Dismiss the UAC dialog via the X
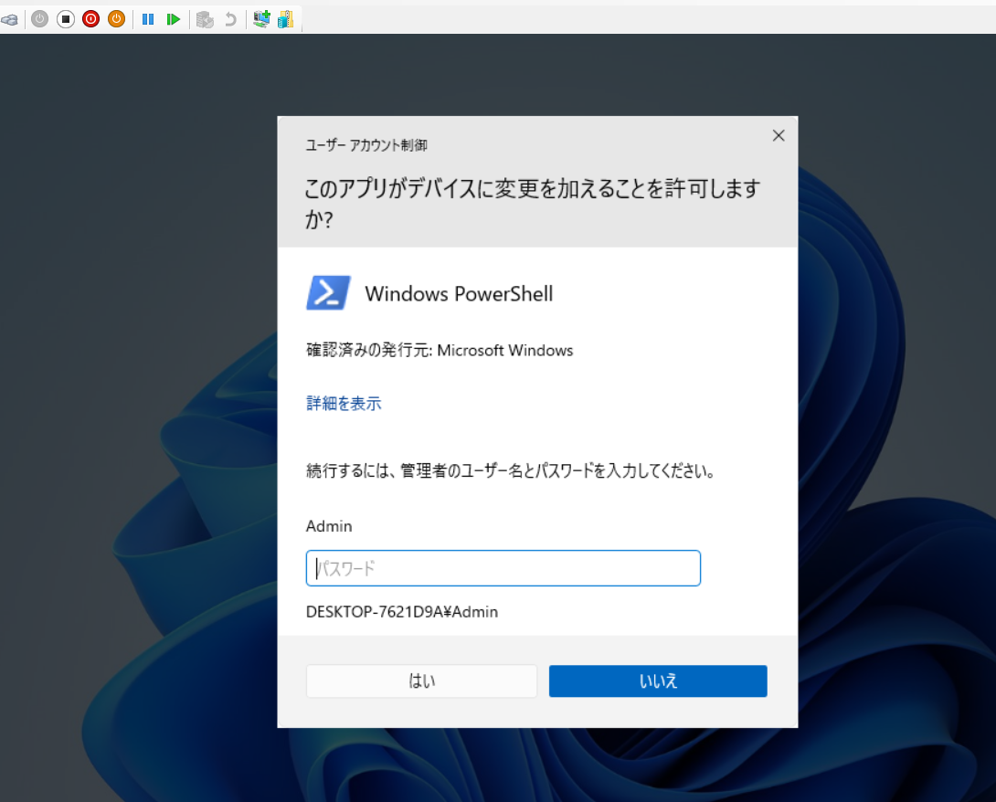996x802 pixels. point(779,135)
